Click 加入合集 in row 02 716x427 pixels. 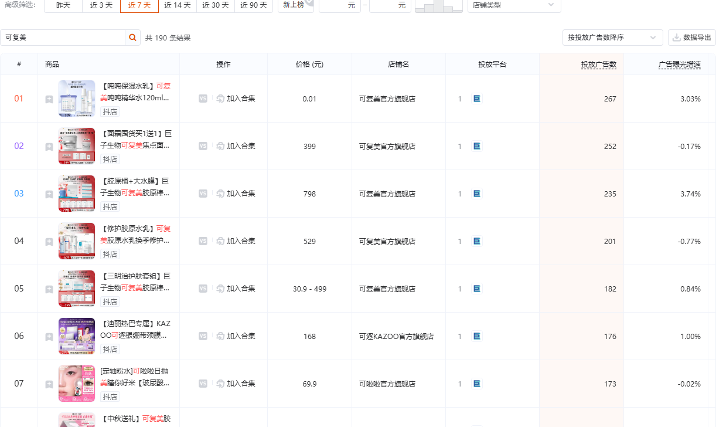tap(236, 146)
